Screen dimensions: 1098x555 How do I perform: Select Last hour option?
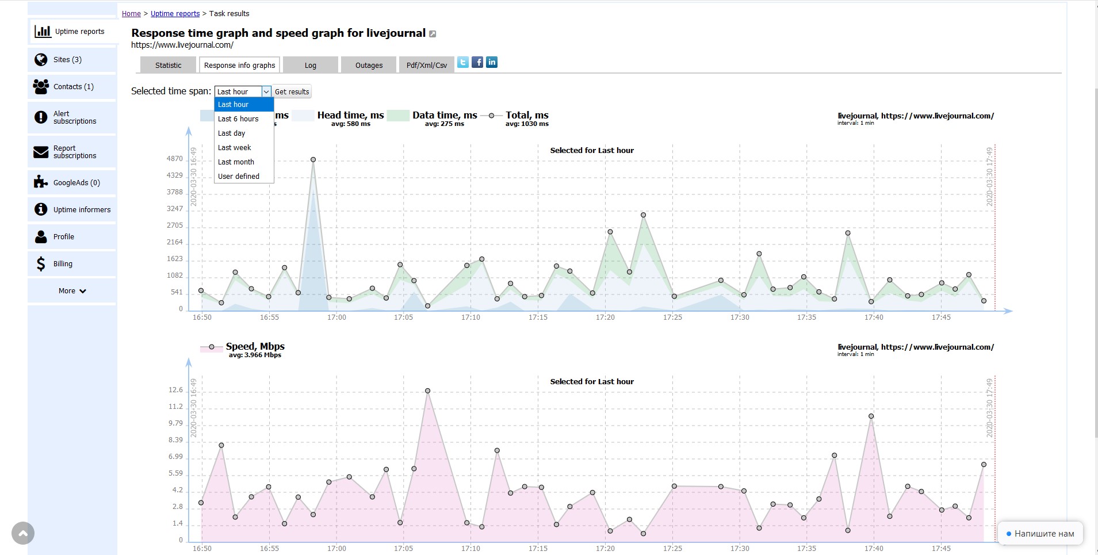point(244,104)
